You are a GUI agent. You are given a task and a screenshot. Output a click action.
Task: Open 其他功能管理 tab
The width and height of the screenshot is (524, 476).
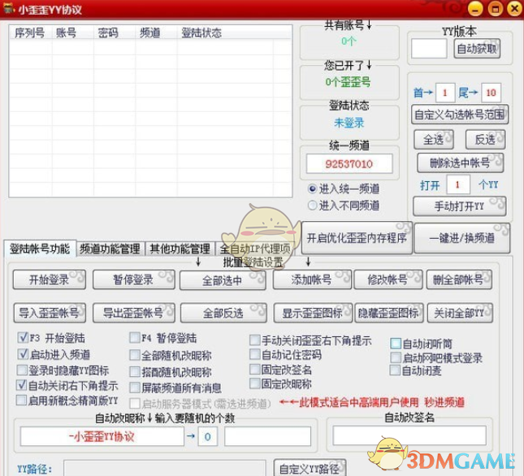(180, 249)
